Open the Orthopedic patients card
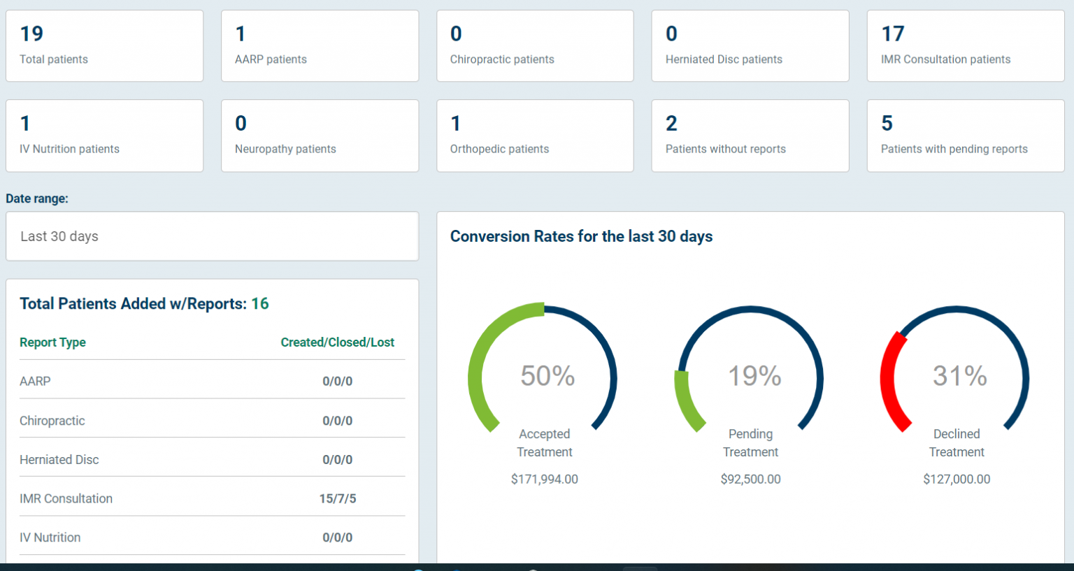1074x571 pixels. tap(536, 136)
